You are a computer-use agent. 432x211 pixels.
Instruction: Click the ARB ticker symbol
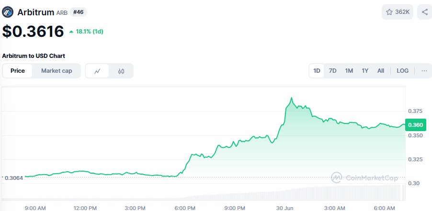[x=62, y=12]
